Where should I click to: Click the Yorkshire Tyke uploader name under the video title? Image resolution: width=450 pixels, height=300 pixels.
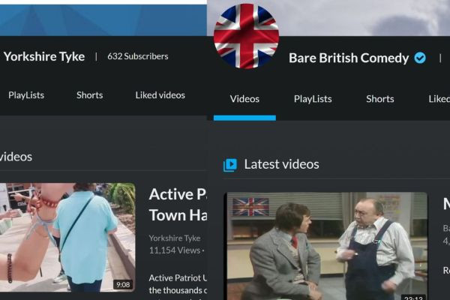point(175,238)
